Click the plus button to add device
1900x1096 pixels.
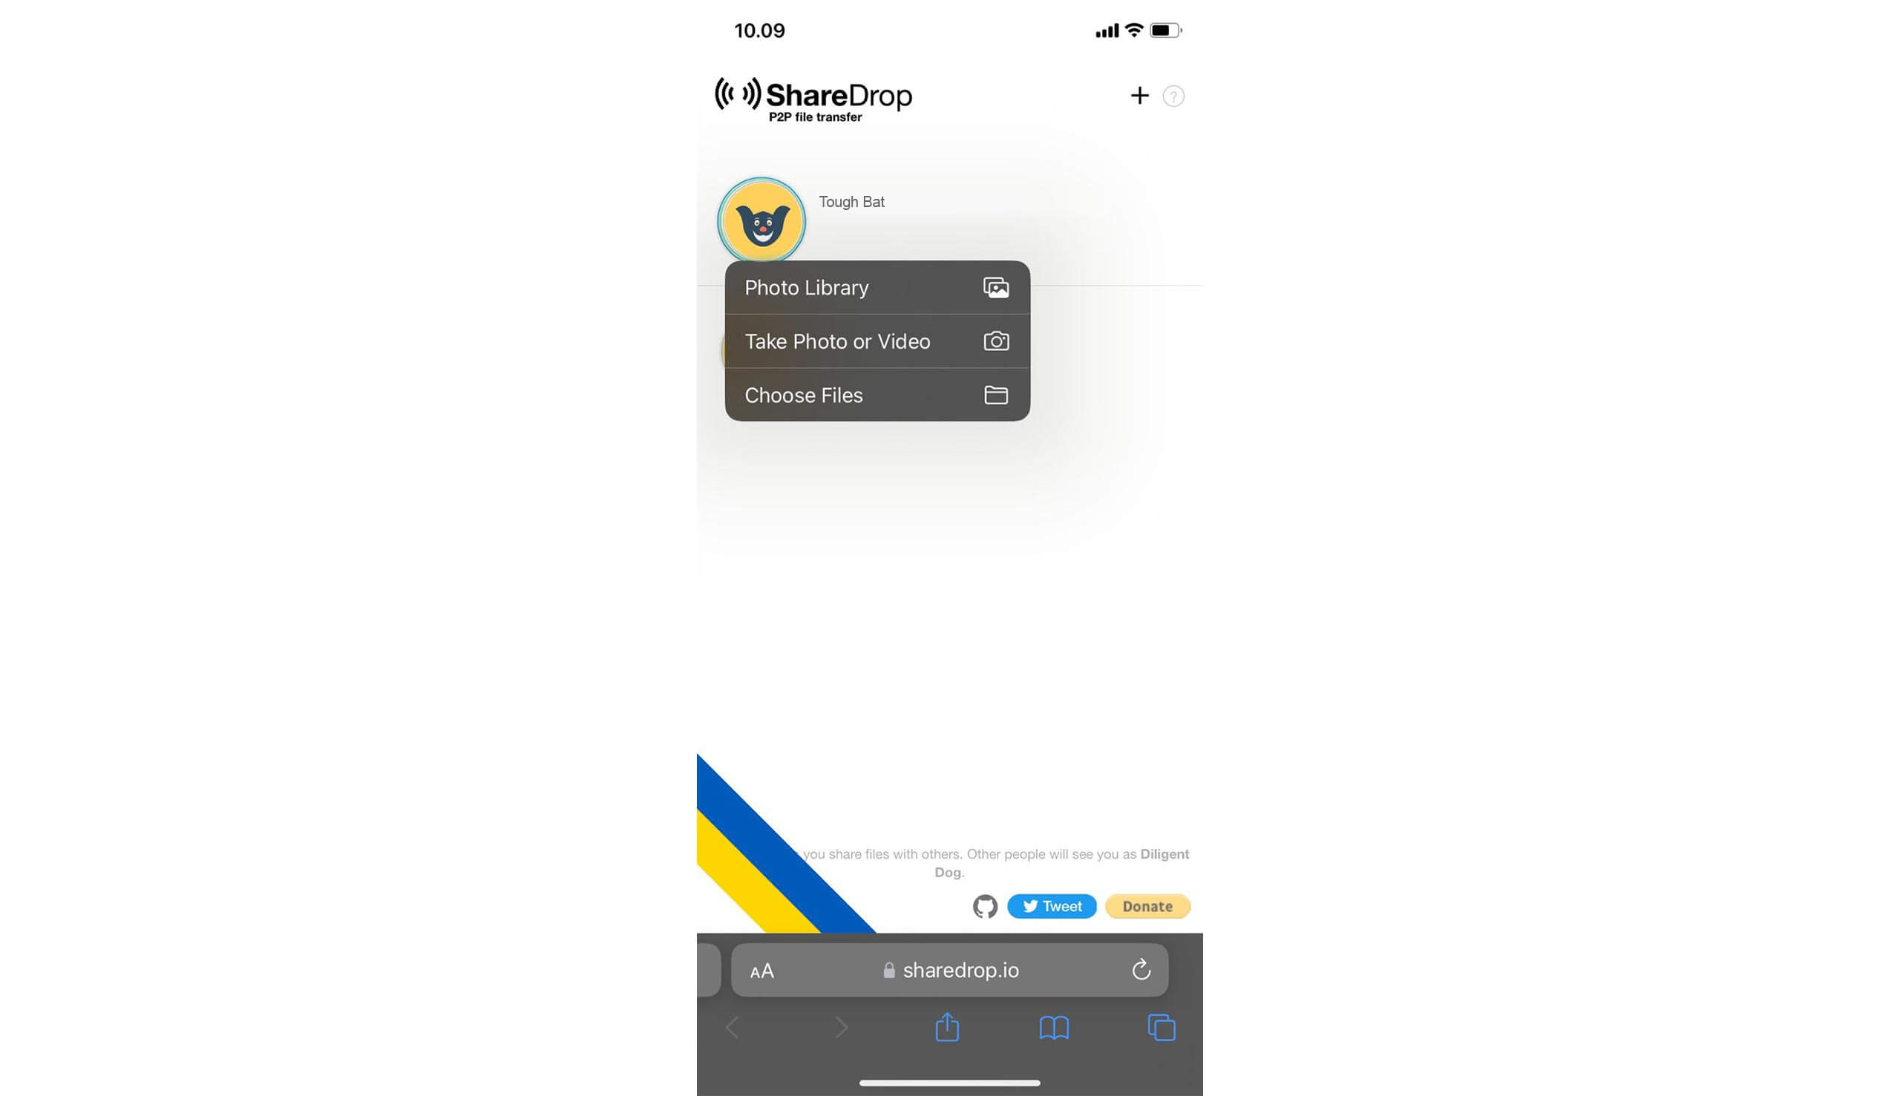[1136, 95]
